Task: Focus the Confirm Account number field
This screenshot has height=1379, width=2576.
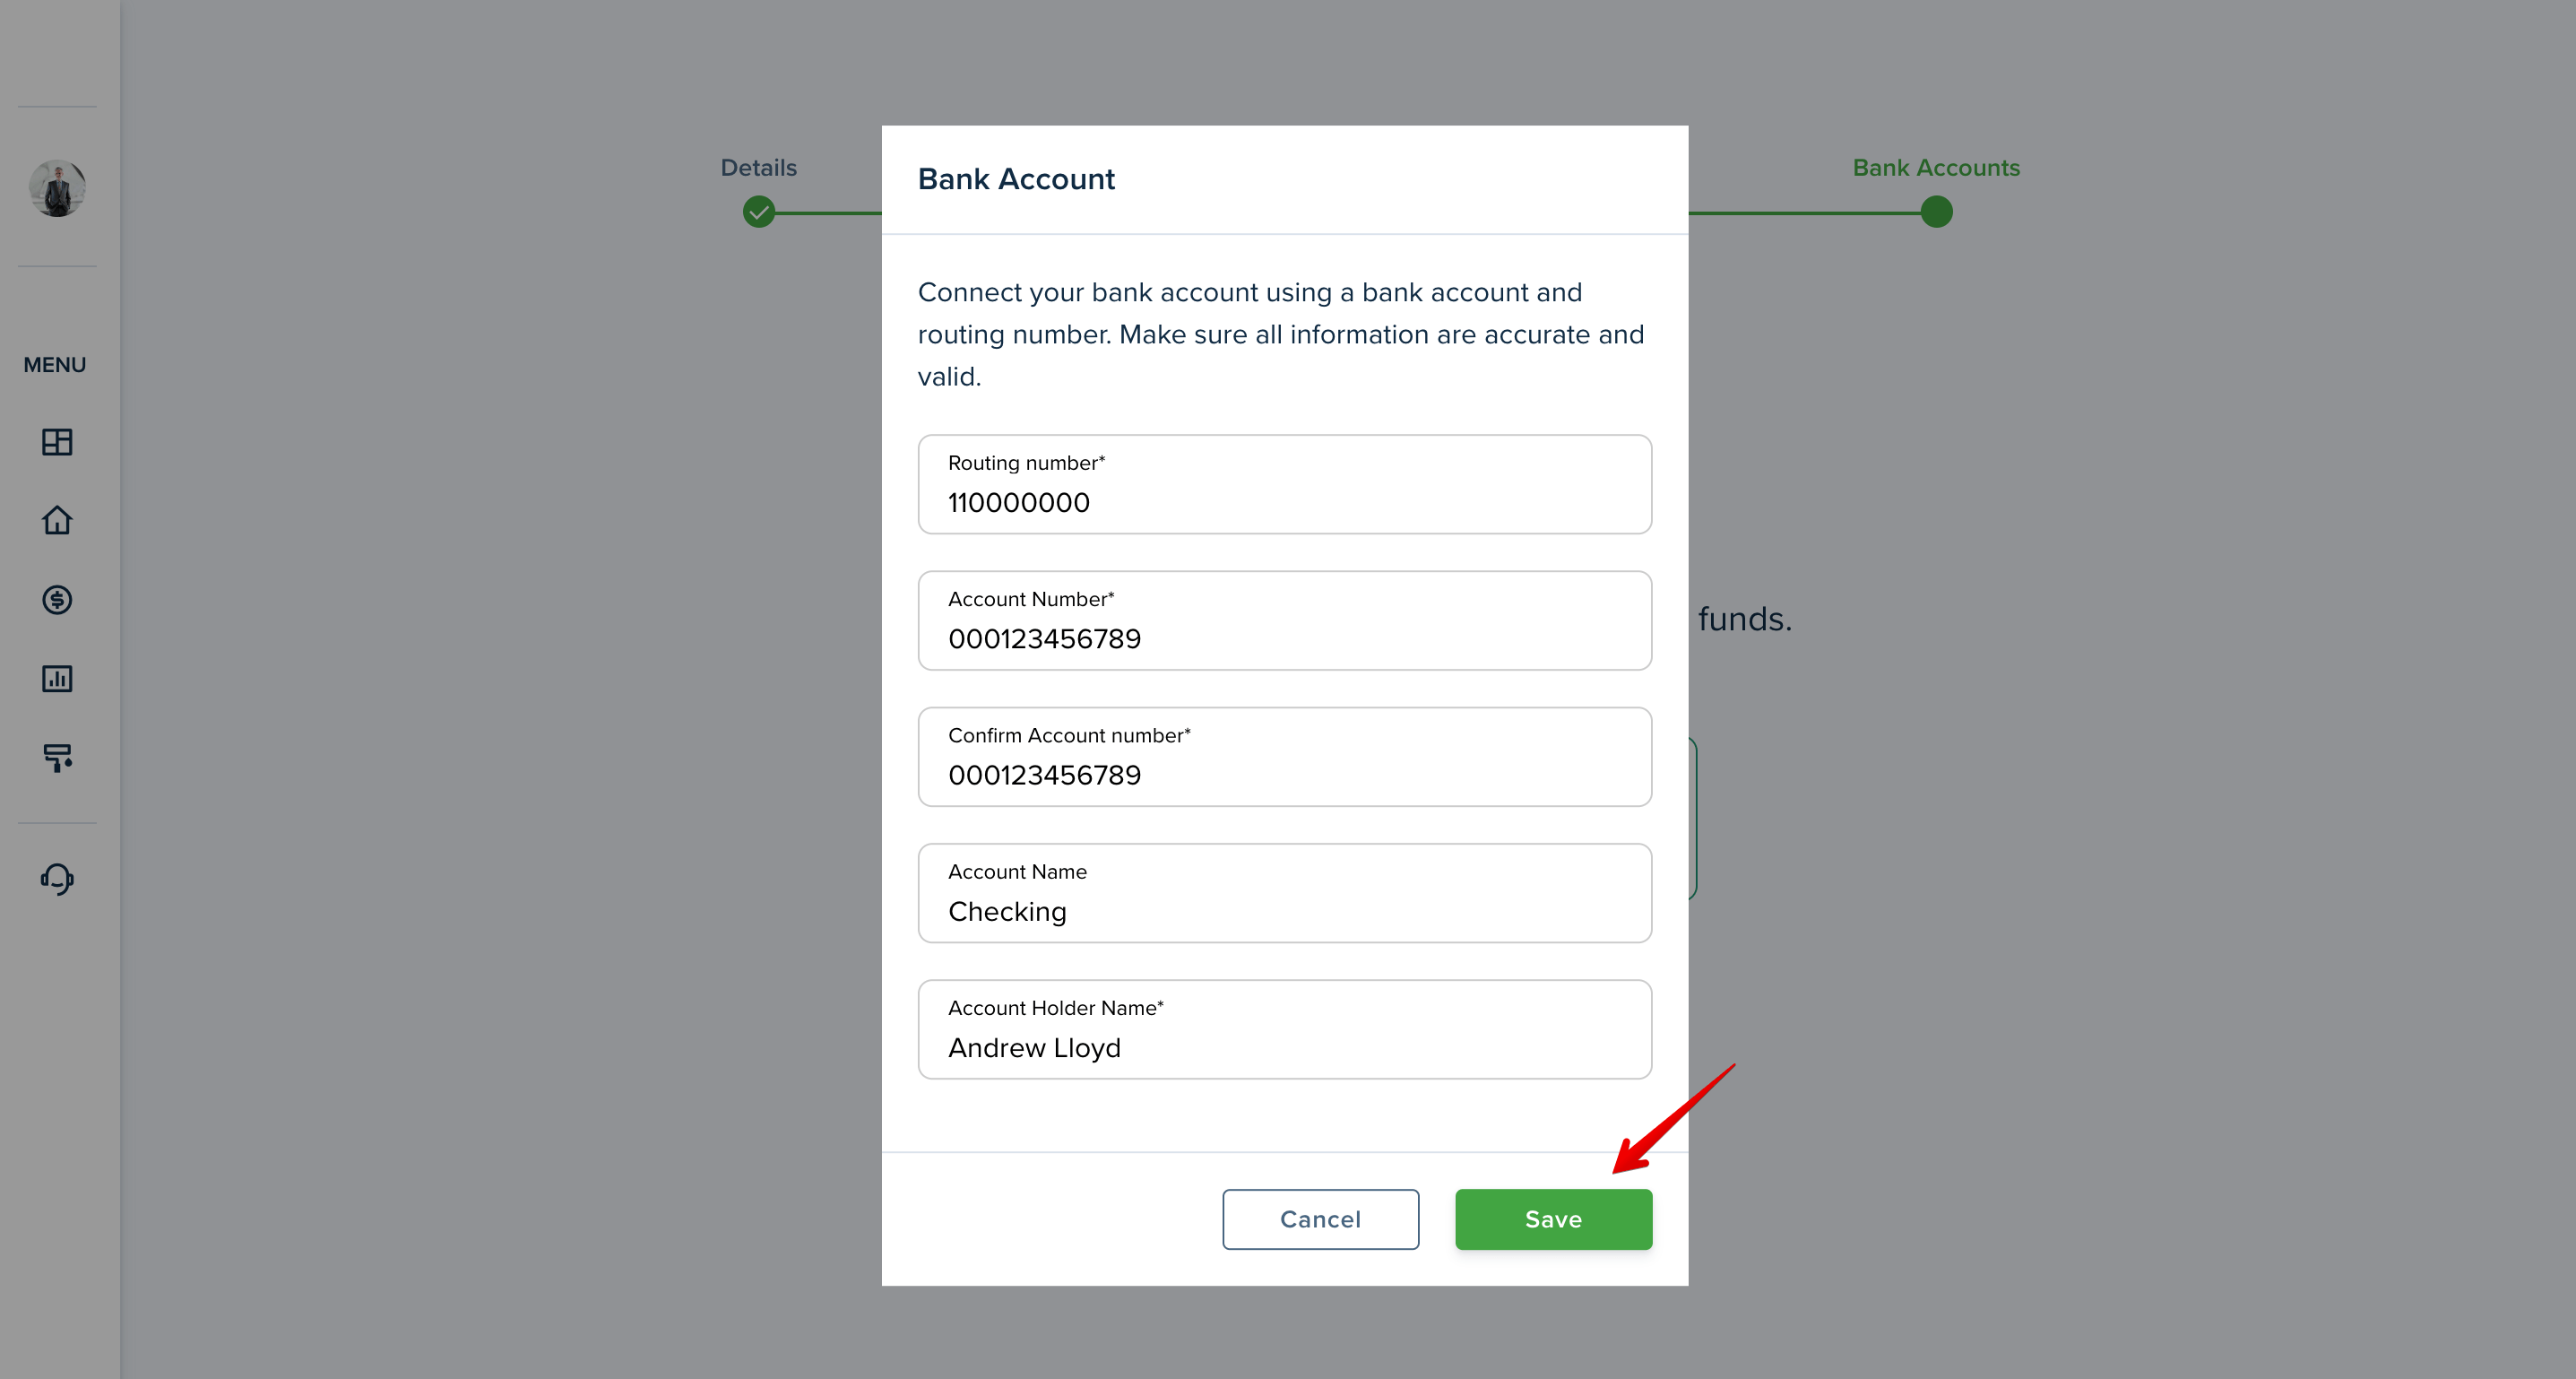Action: coord(1284,757)
